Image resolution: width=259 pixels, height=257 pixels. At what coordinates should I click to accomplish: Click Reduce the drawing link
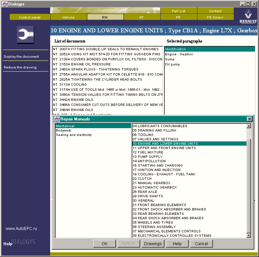point(20,67)
